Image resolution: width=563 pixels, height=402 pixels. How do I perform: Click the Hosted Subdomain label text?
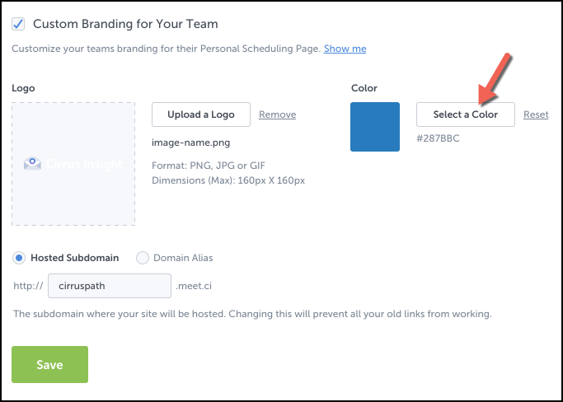click(x=75, y=258)
